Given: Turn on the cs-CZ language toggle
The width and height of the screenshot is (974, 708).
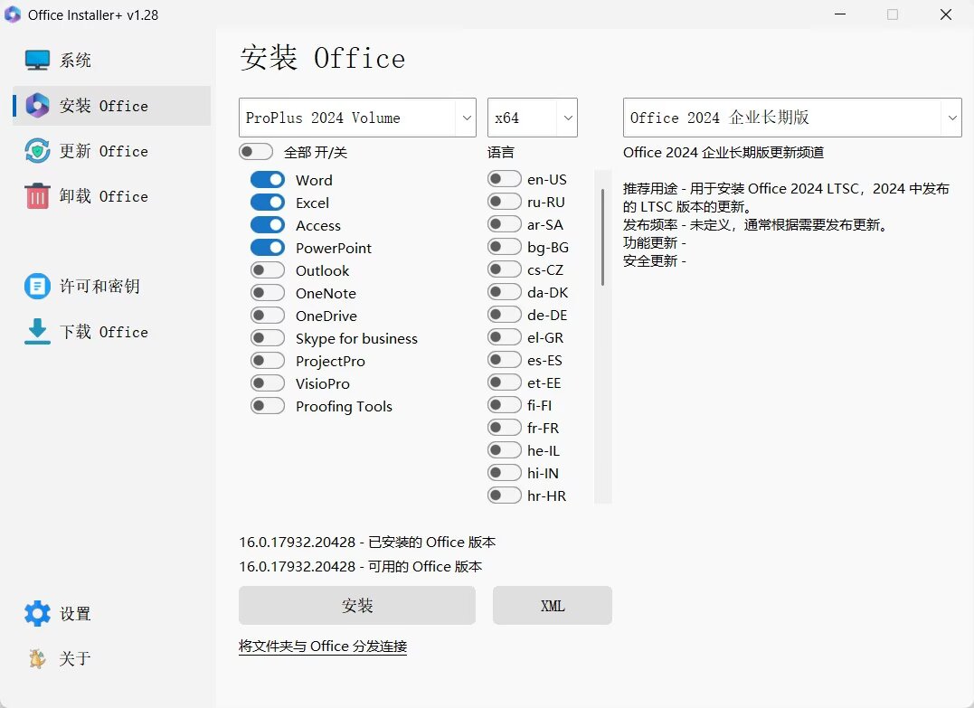Looking at the screenshot, I should coord(505,269).
